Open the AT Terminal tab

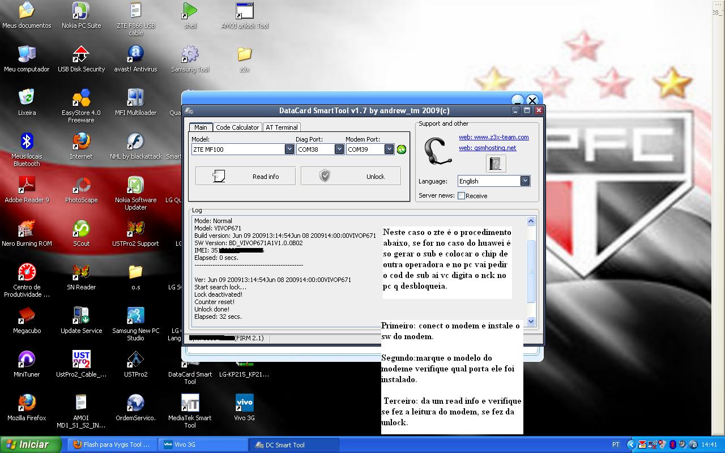coord(282,127)
